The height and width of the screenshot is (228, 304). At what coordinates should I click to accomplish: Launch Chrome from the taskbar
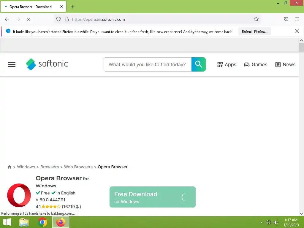42,222
